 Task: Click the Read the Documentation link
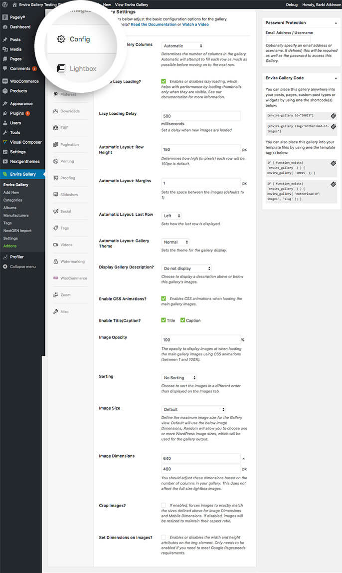coord(153,24)
